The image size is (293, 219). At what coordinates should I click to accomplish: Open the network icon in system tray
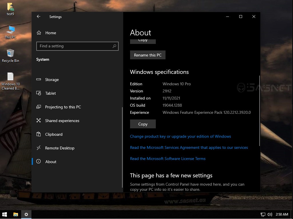[x=263, y=214]
